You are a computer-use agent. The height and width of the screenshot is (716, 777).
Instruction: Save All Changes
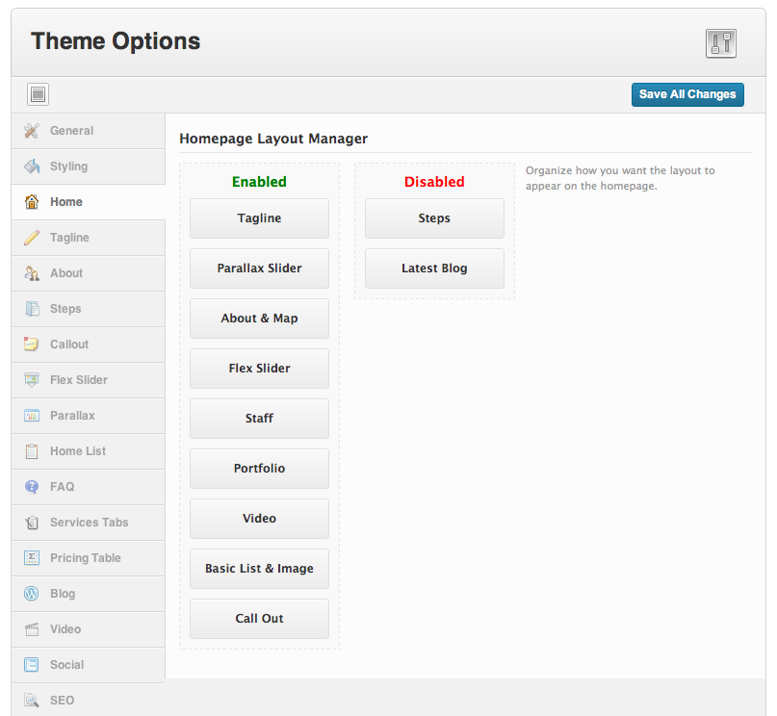[x=687, y=94]
